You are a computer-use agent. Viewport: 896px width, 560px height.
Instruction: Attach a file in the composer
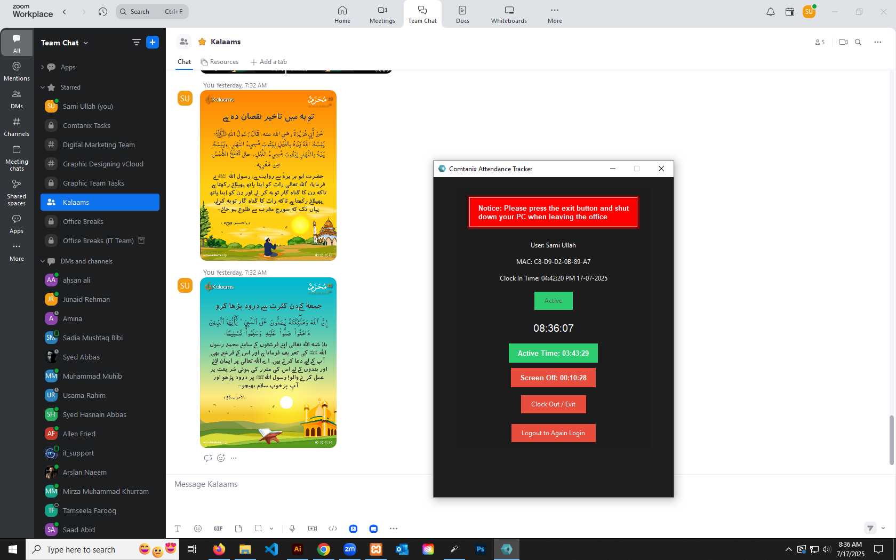238,529
